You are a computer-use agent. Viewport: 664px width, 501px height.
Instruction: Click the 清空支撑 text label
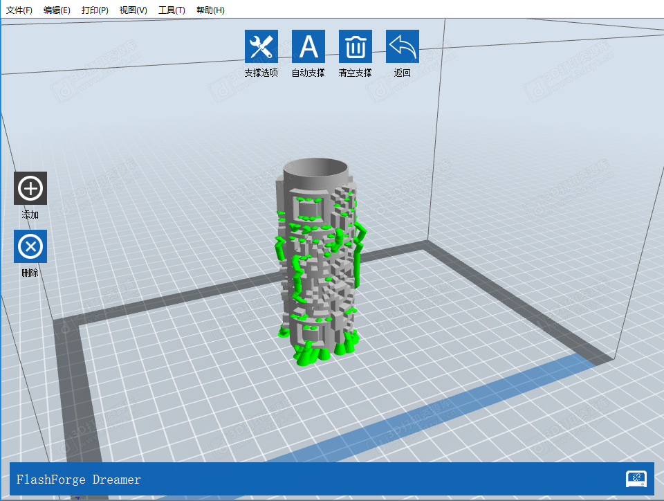click(356, 73)
